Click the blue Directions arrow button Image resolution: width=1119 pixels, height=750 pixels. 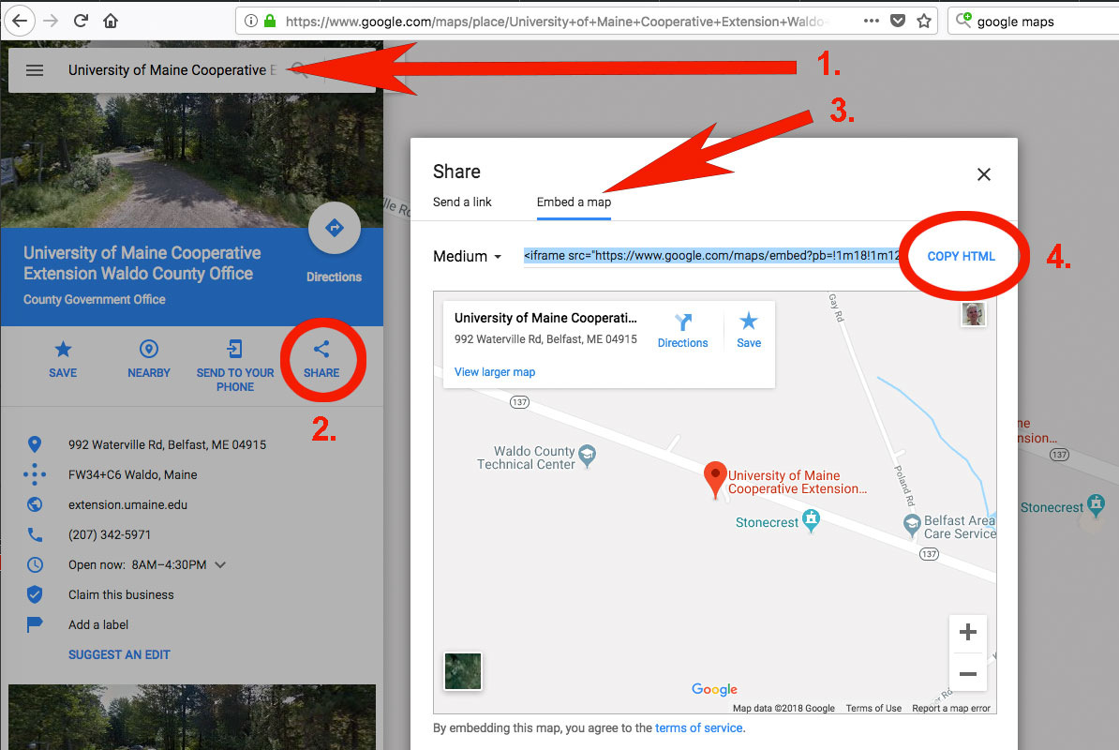[x=334, y=228]
